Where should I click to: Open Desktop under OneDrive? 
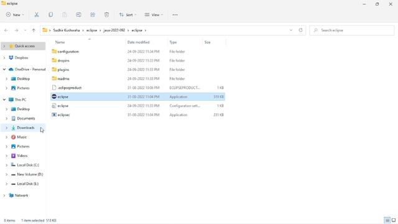tap(24, 79)
